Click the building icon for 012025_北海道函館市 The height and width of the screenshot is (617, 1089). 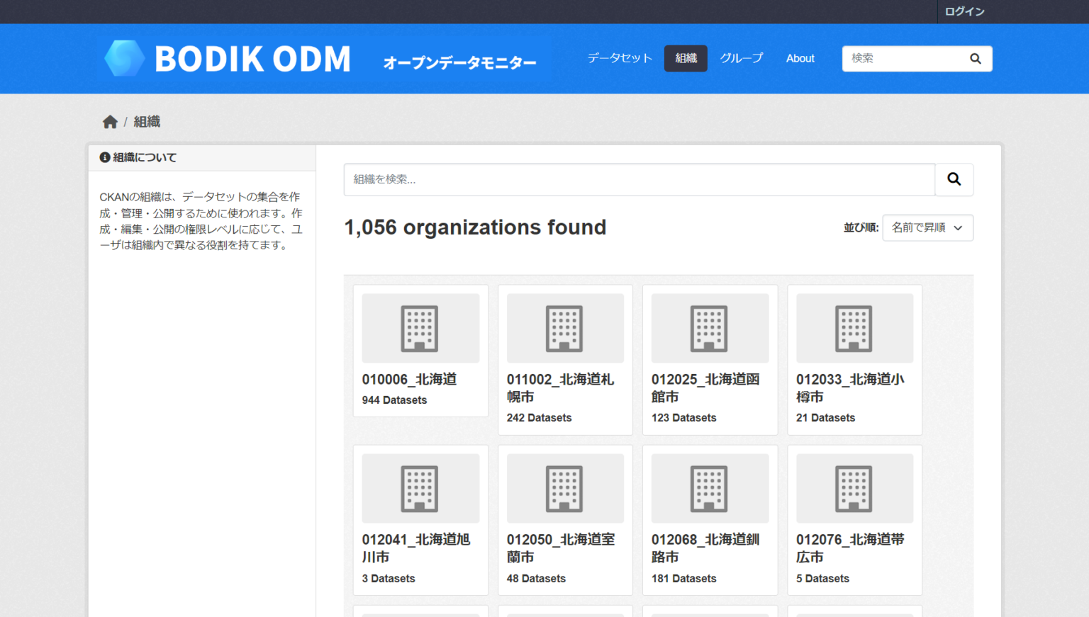pos(710,327)
